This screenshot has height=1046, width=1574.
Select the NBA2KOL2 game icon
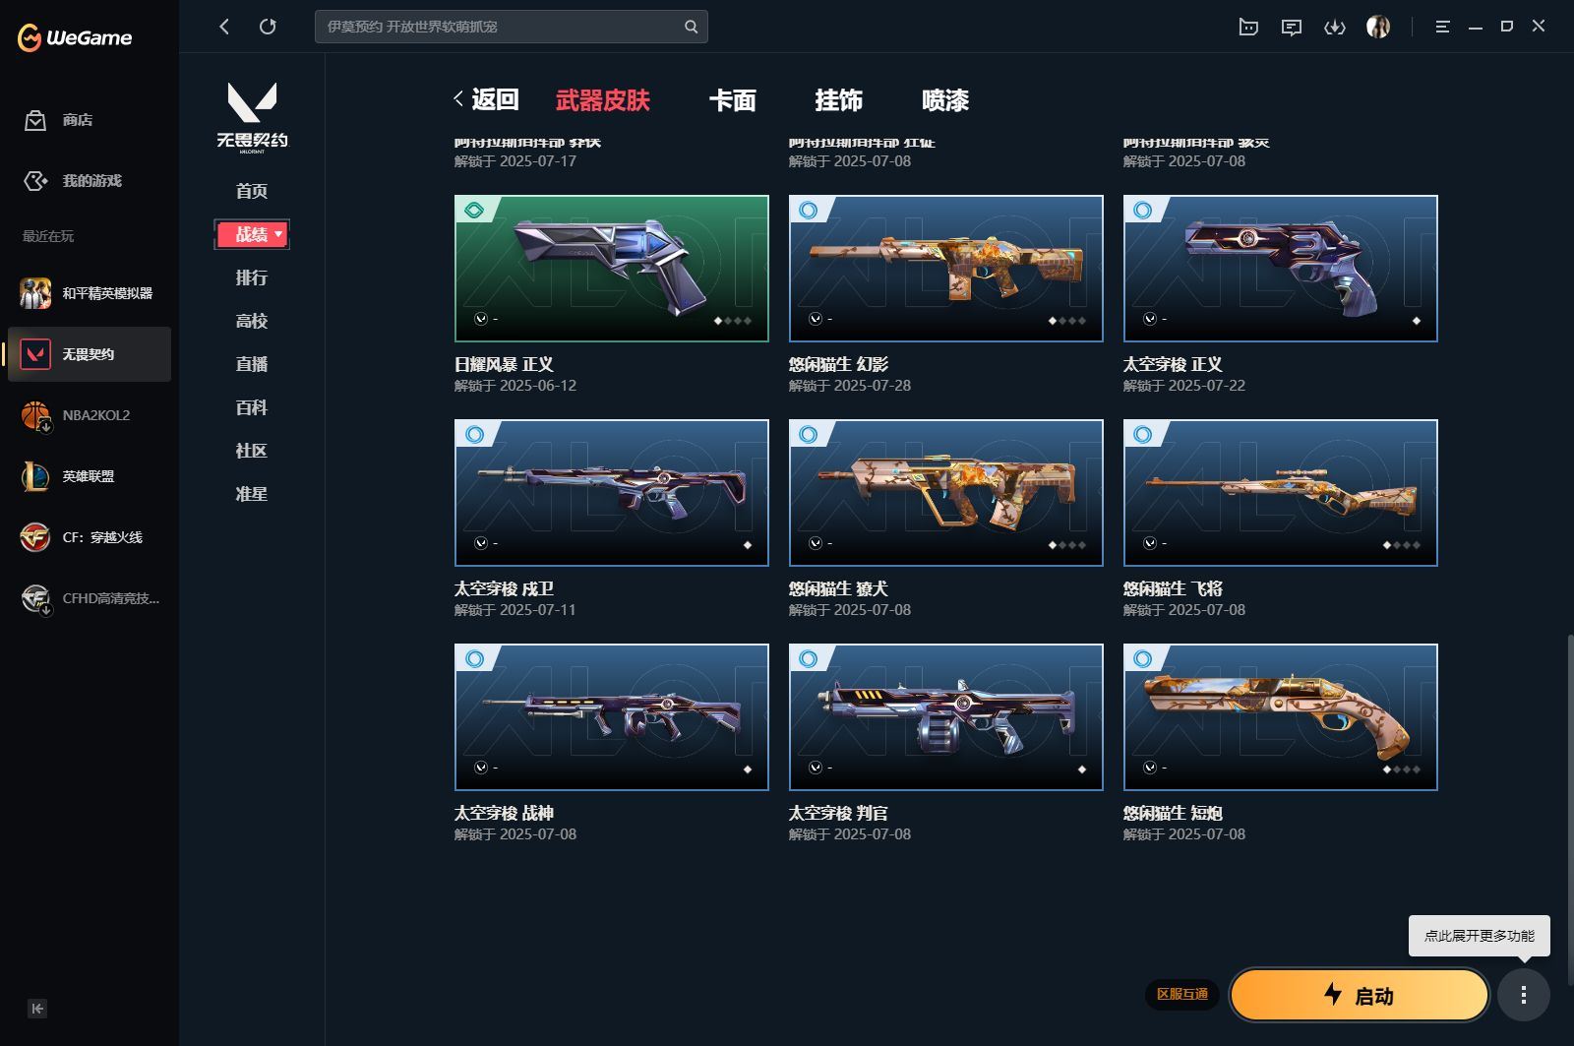(x=35, y=415)
